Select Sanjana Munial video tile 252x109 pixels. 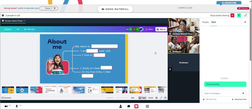tap(184, 27)
